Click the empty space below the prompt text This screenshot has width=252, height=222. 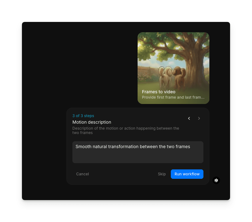138,157
